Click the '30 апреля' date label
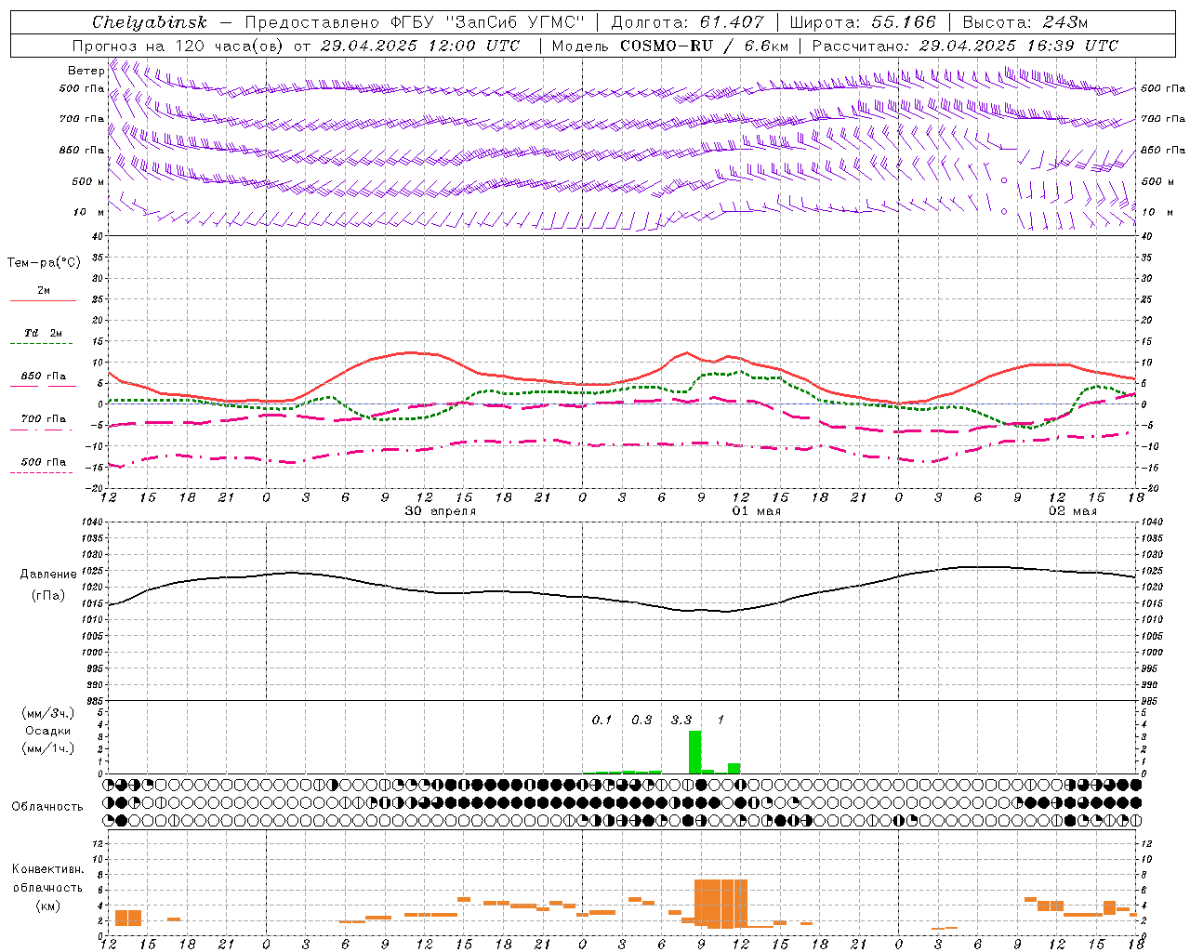The width and height of the screenshot is (1190, 952). [x=441, y=511]
